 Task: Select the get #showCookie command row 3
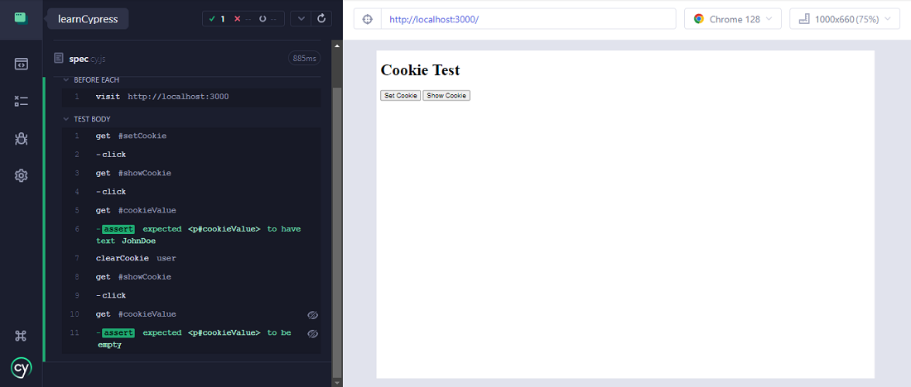click(191, 174)
